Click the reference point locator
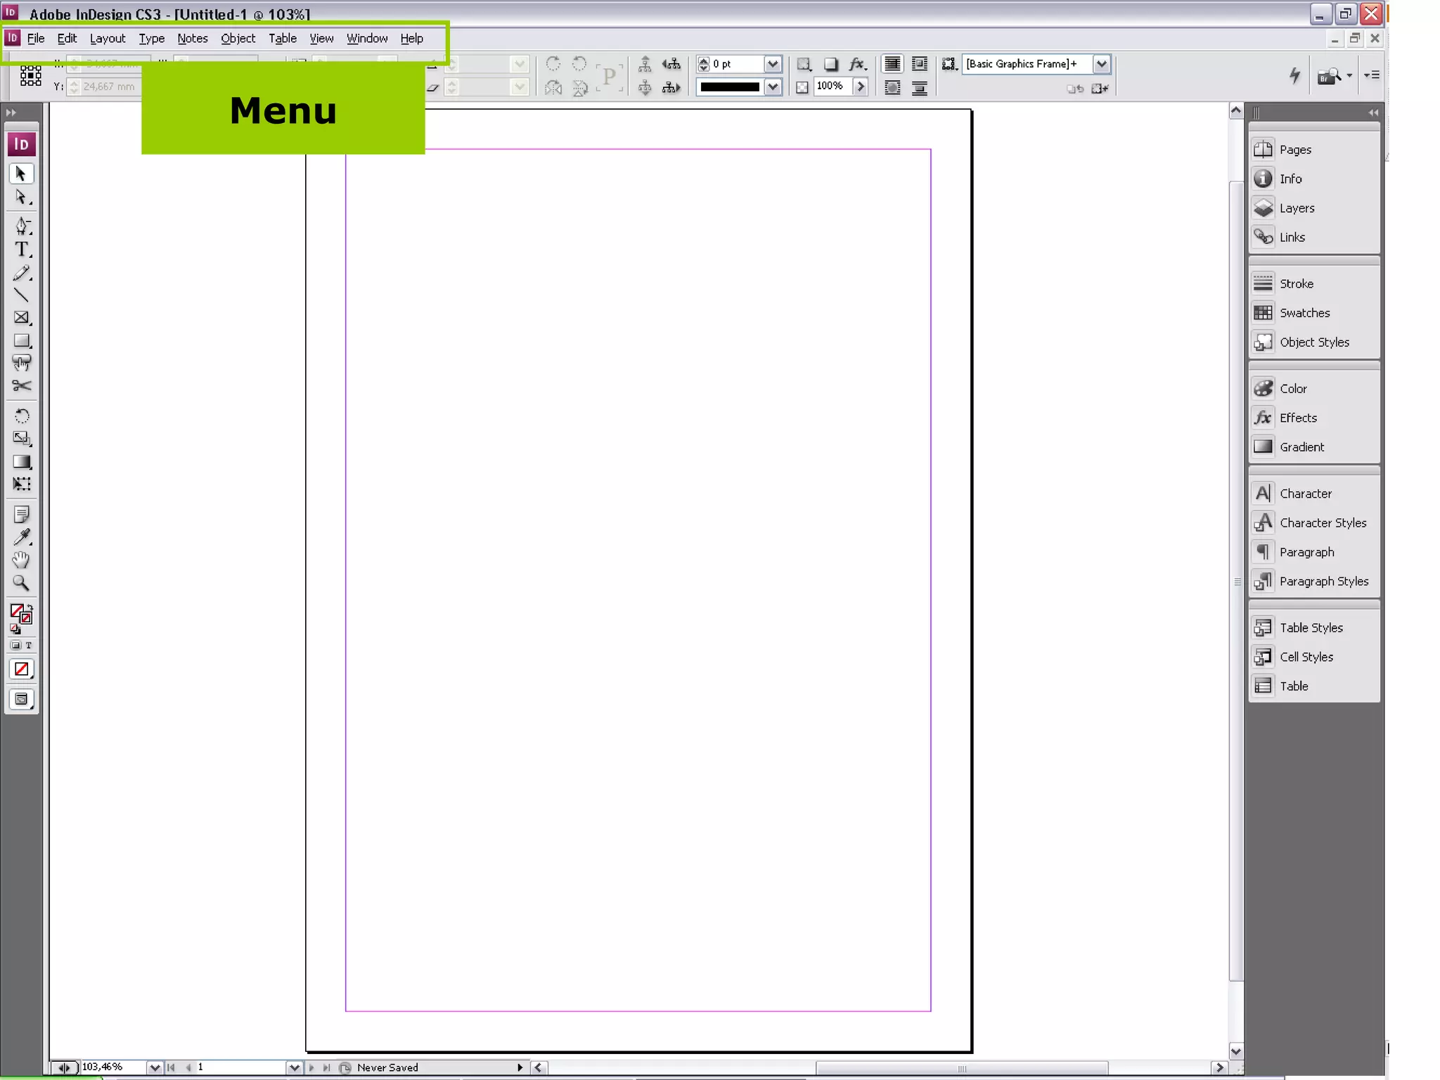 coord(30,75)
